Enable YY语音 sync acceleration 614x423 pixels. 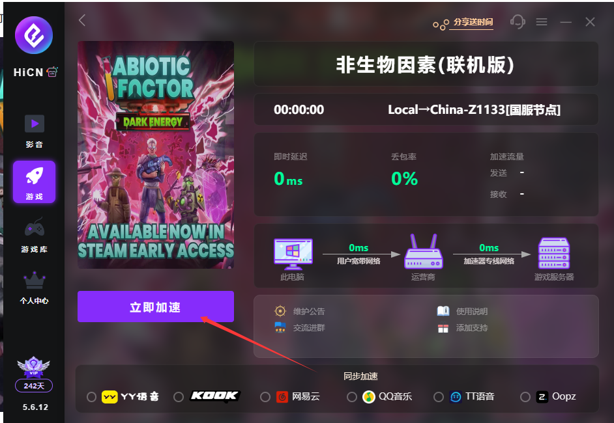click(92, 397)
